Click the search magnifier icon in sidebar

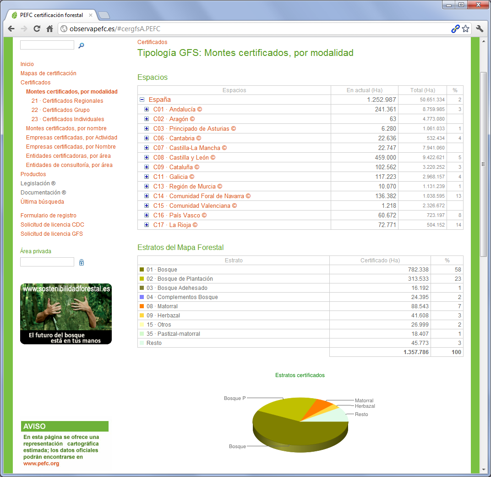point(81,45)
